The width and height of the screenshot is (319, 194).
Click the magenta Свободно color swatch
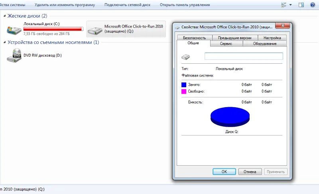184,91
